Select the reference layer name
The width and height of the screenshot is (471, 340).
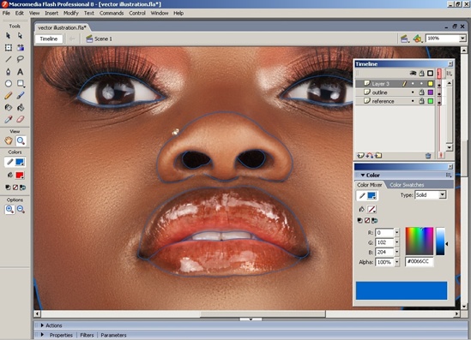[383, 101]
